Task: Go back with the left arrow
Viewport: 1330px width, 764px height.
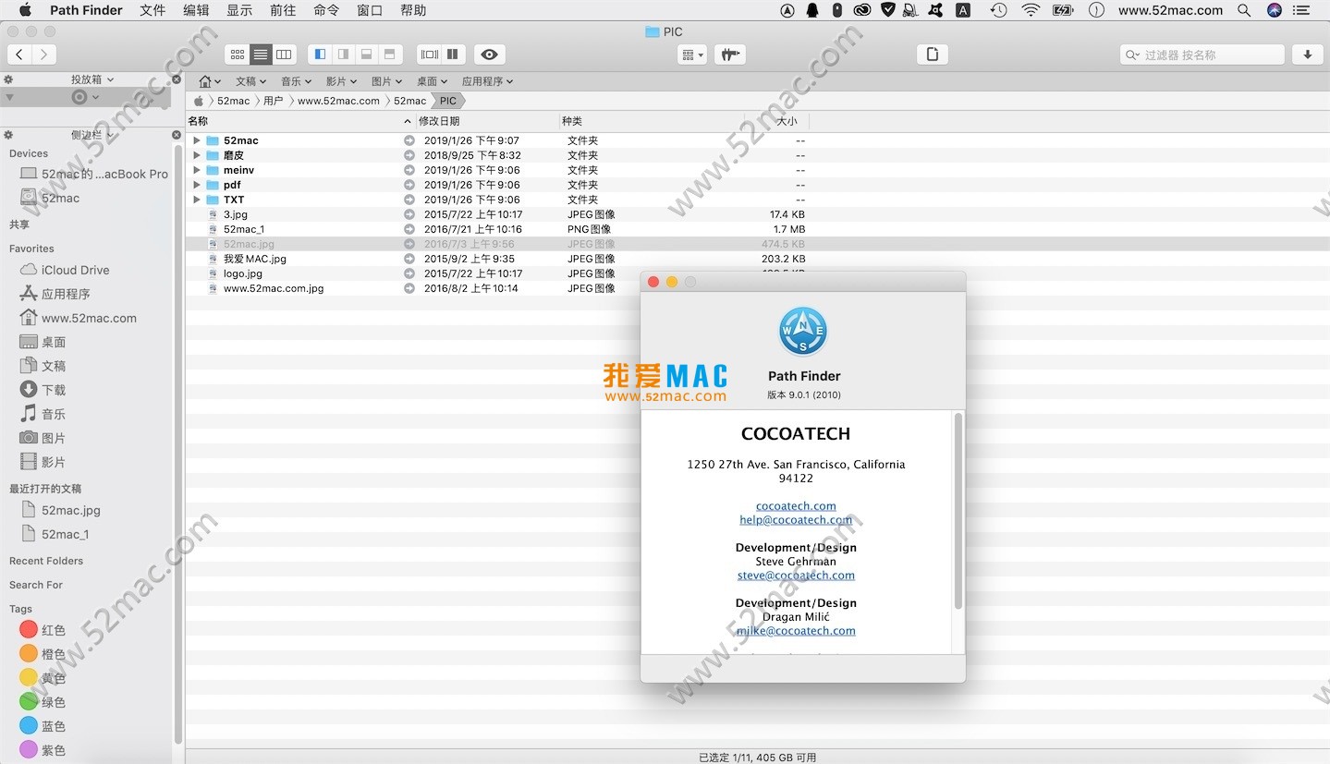Action: click(x=19, y=55)
